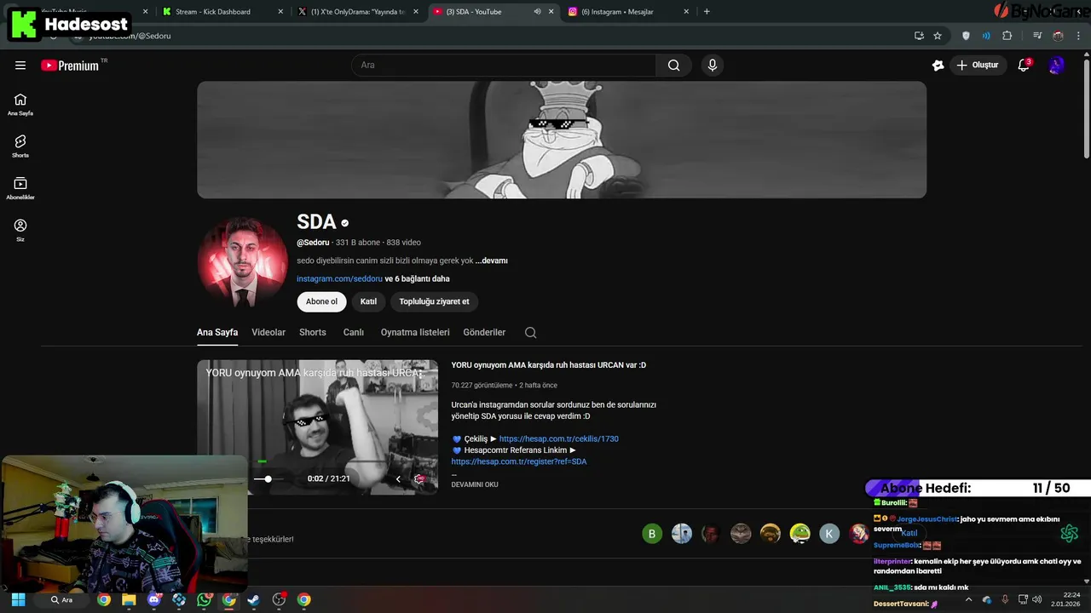Screen dimensions: 1091x613
Task: Open new browser tab
Action: (707, 12)
